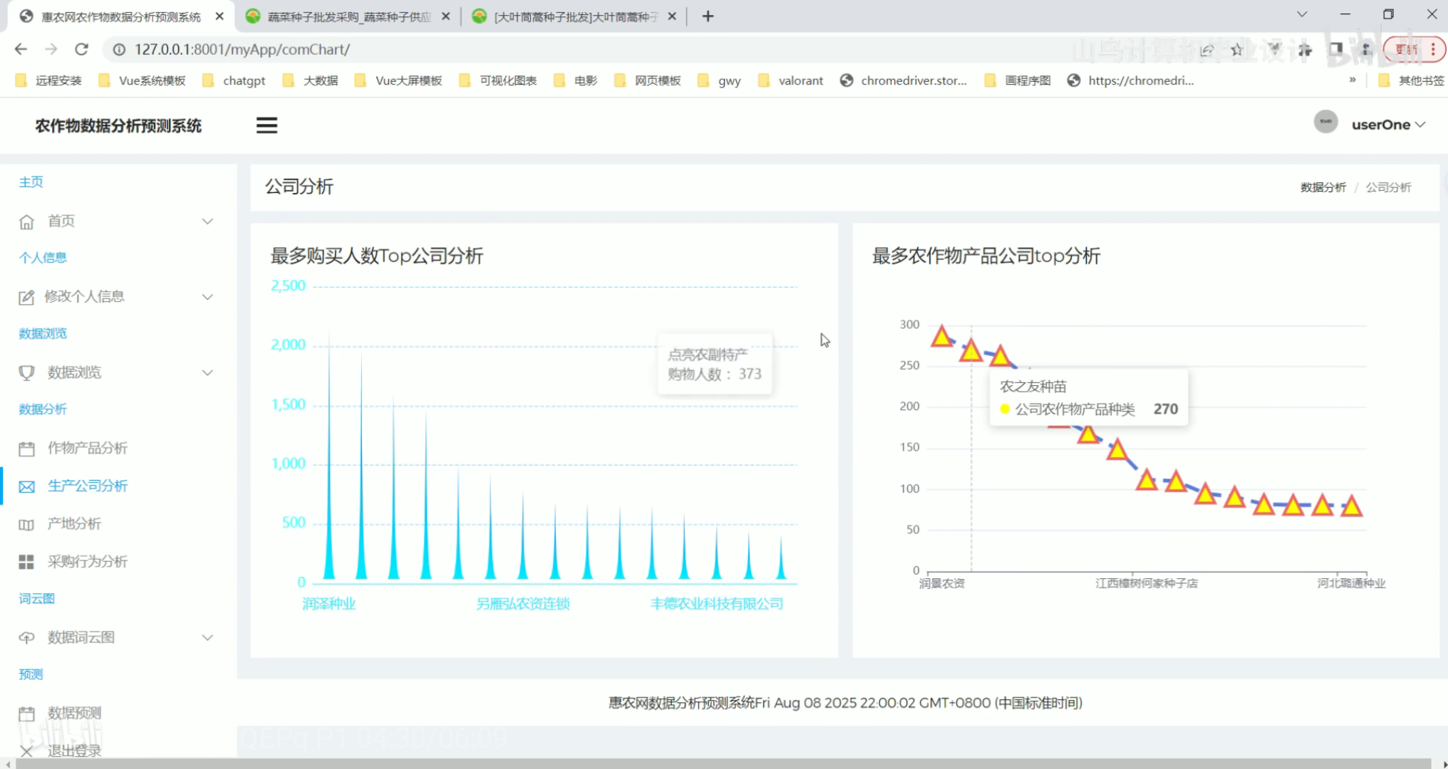1448x769 pixels.
Task: Open 作物产品分析 in the sidebar
Action: pyautogui.click(x=87, y=448)
